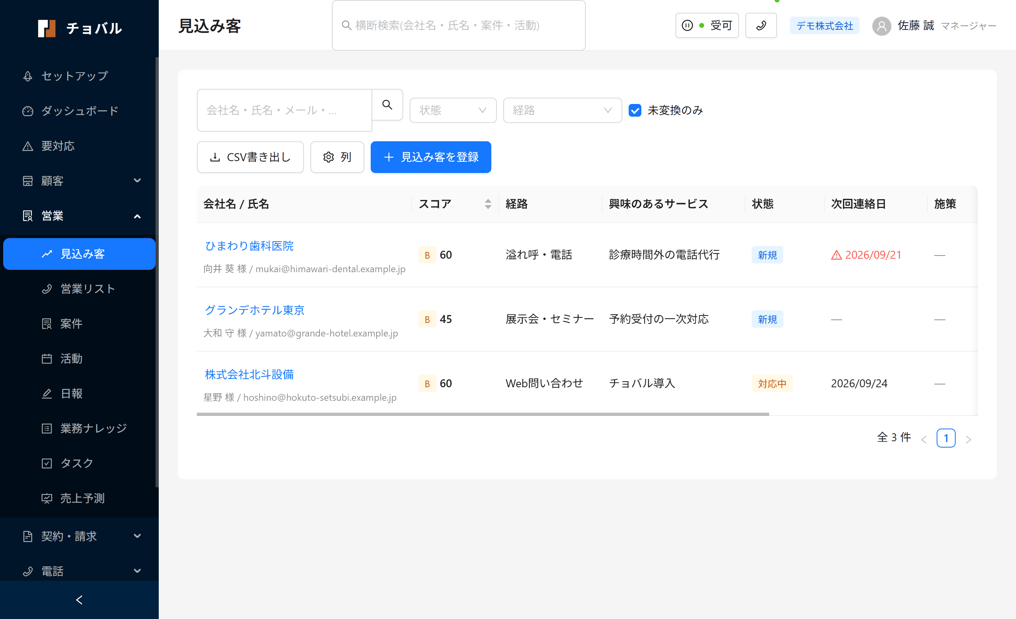Go to 活動 in the sidebar
The width and height of the screenshot is (1016, 619).
79,359
